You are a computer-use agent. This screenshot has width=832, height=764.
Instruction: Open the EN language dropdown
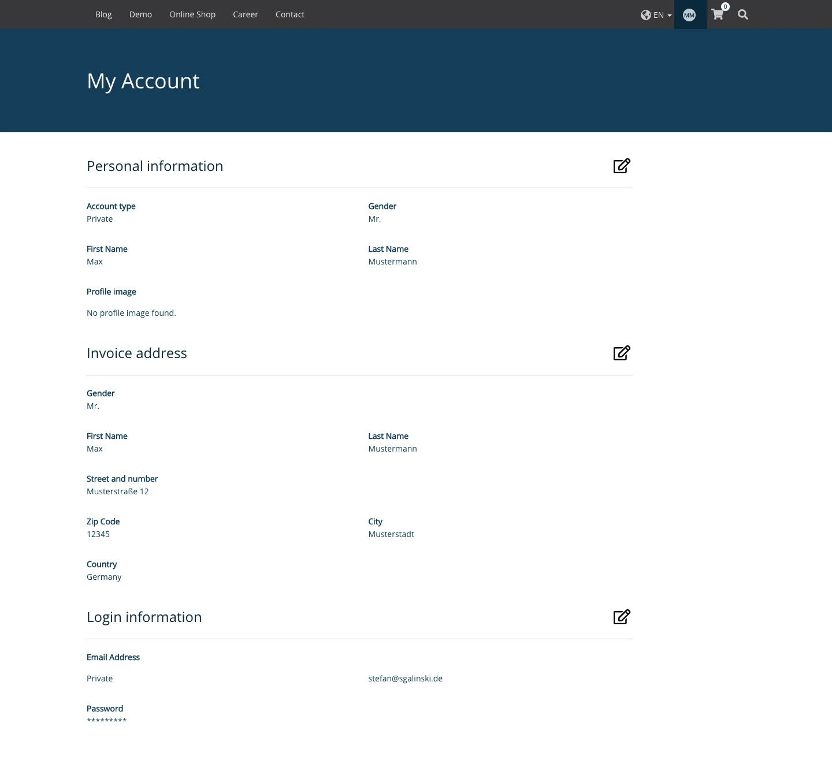(659, 14)
